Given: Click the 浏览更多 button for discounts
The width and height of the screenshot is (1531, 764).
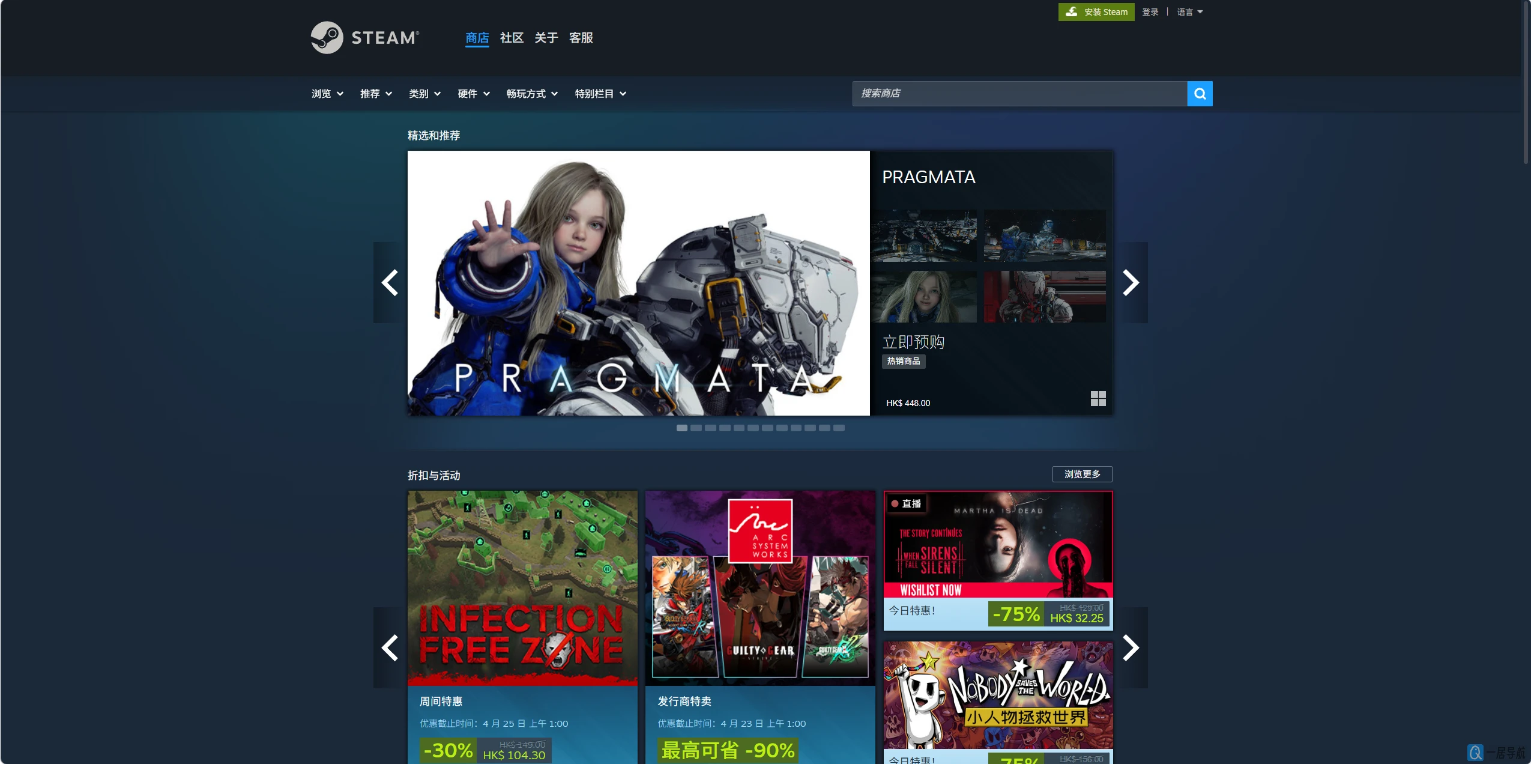Looking at the screenshot, I should tap(1083, 474).
